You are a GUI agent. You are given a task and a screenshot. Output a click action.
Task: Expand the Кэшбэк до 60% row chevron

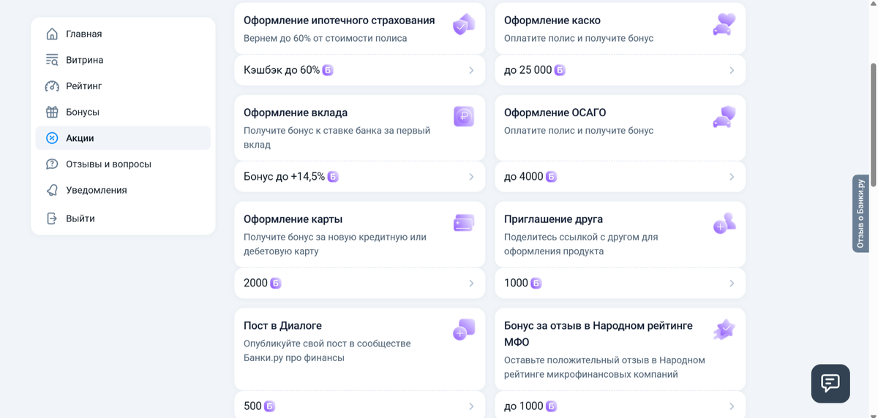[x=471, y=70]
